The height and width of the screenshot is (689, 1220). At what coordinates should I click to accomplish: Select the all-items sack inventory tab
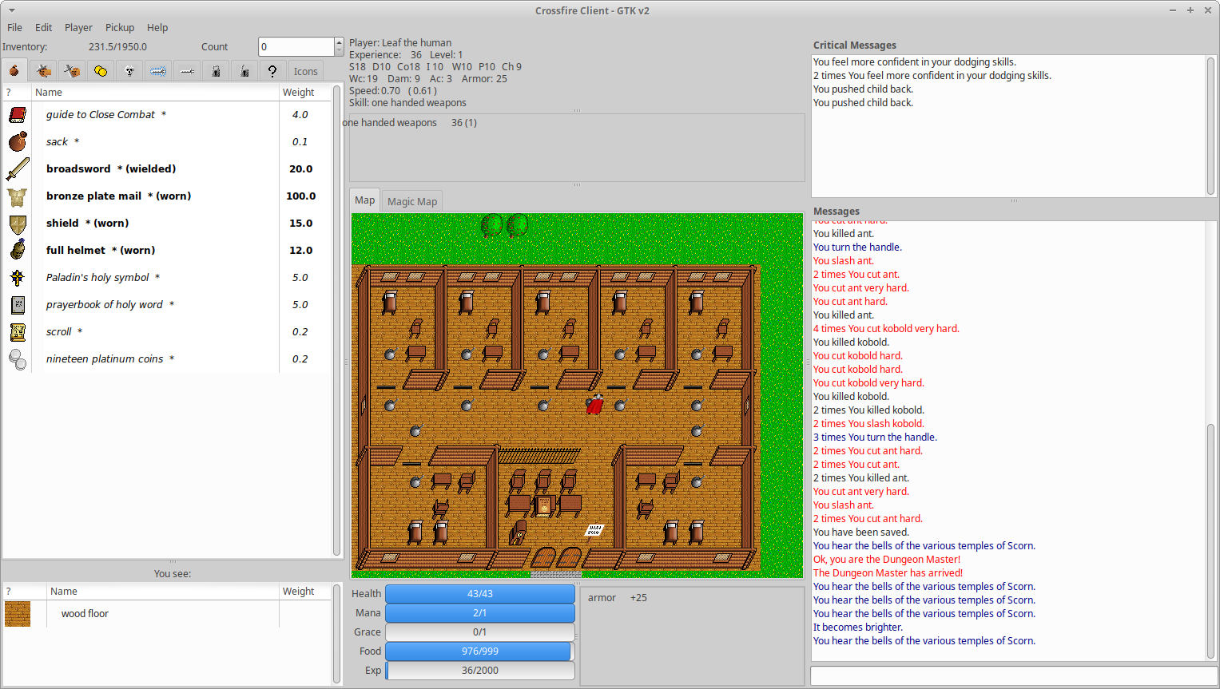[14, 71]
